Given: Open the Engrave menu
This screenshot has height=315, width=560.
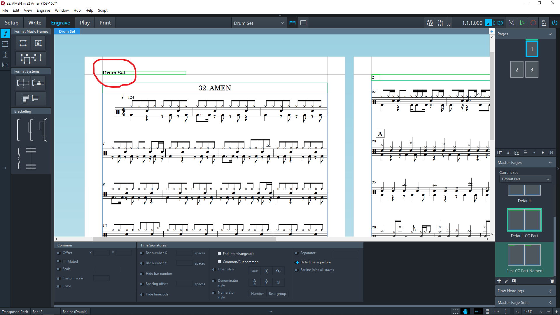Looking at the screenshot, I should [43, 10].
